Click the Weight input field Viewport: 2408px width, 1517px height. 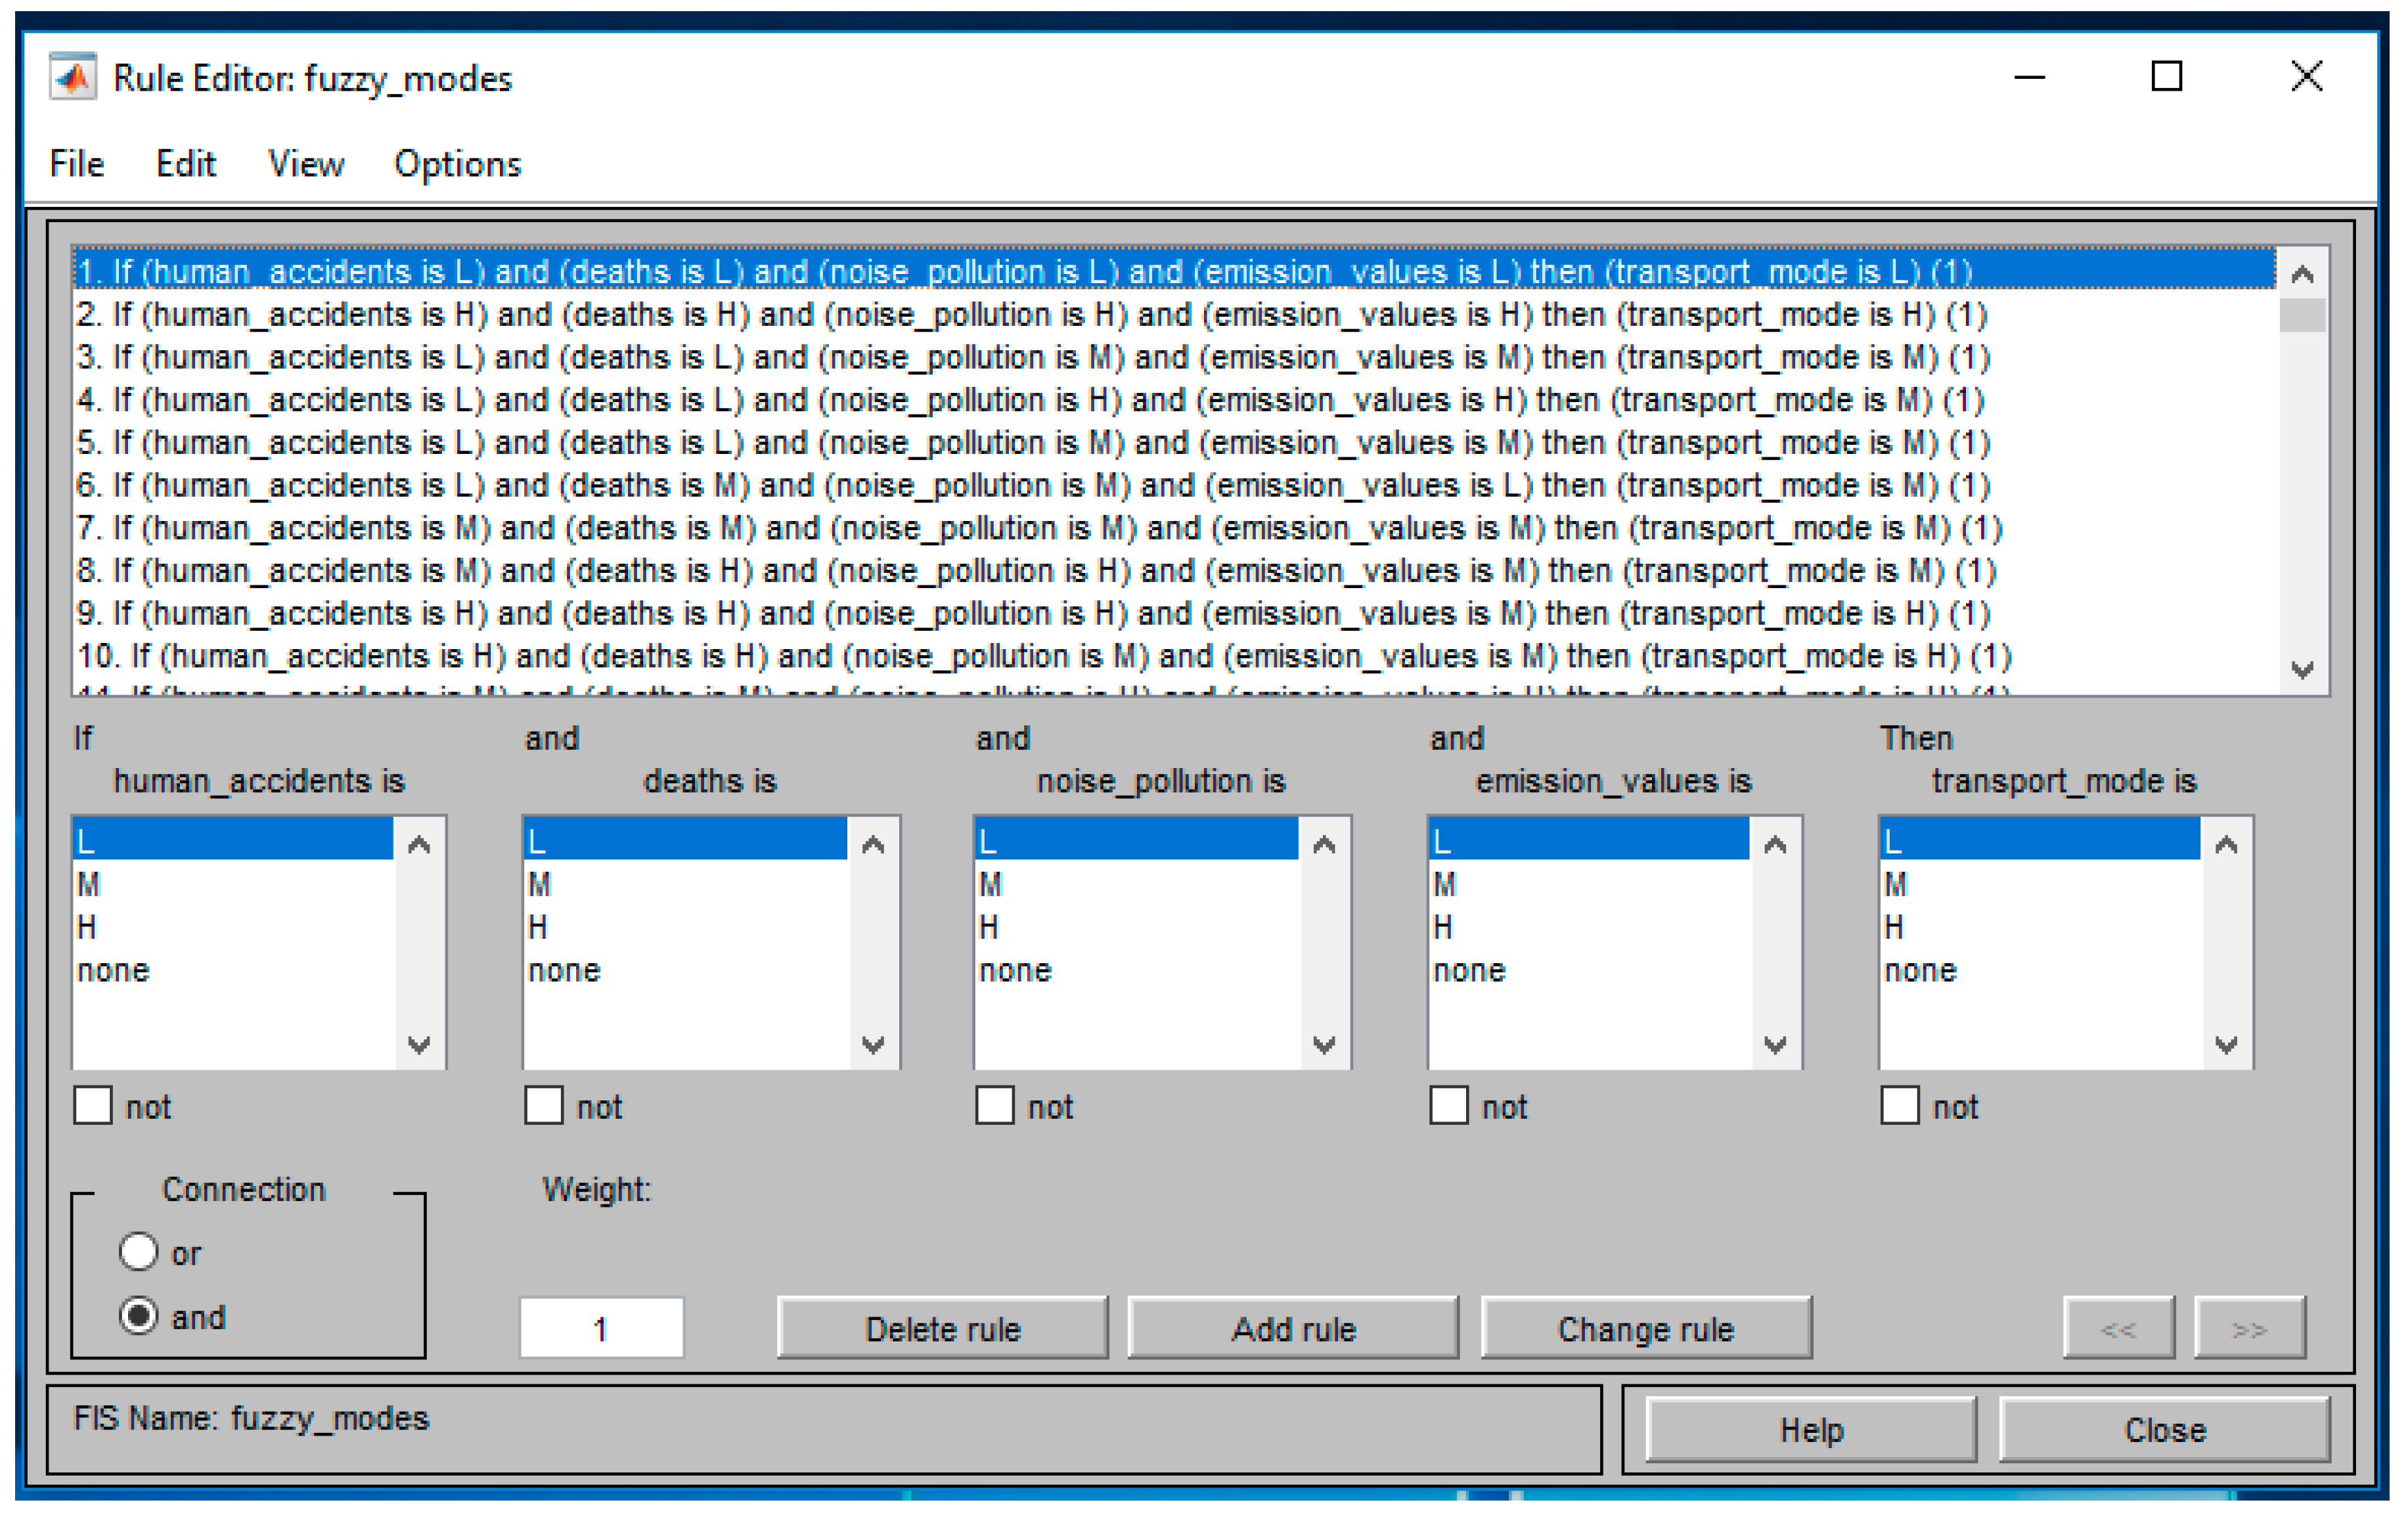[601, 1328]
